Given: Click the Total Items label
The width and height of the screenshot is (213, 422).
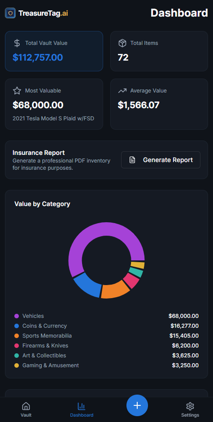Looking at the screenshot, I should pyautogui.click(x=144, y=43).
